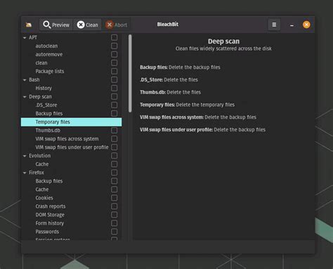Enable the Bash History checkbox

point(114,88)
